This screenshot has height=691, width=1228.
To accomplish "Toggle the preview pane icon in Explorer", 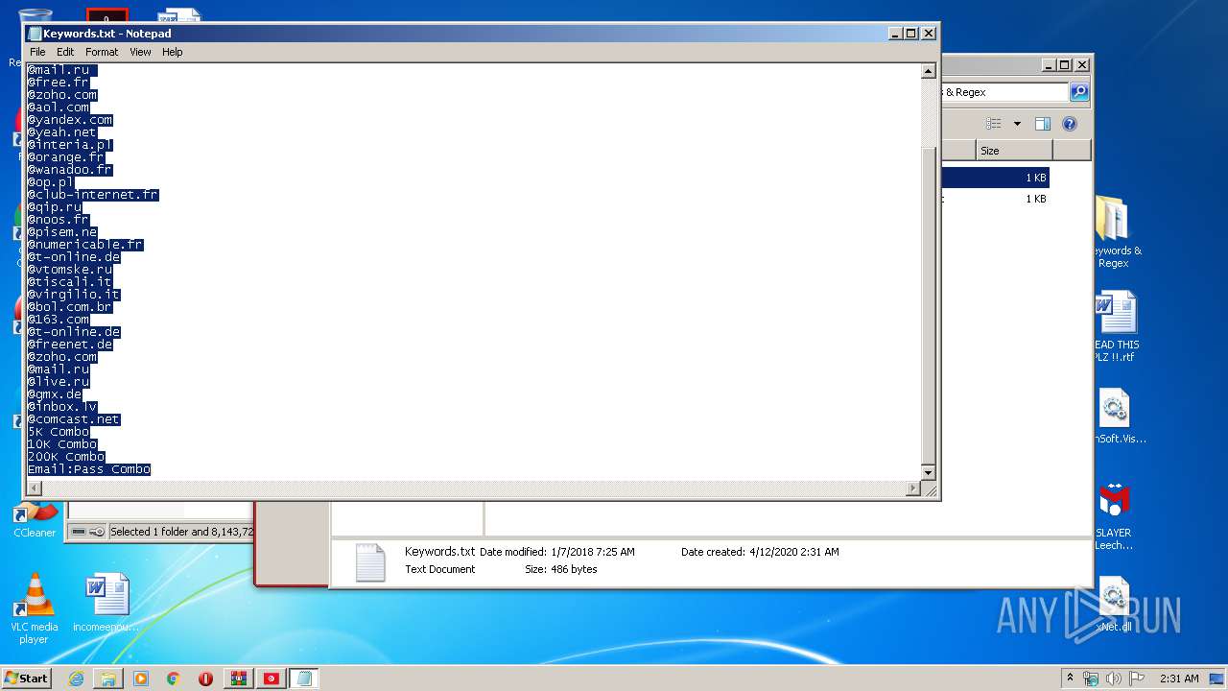I will click(1043, 124).
